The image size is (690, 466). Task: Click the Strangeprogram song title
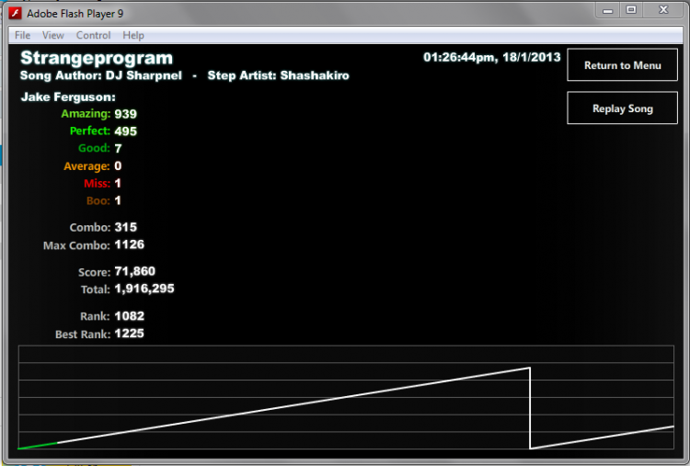click(97, 58)
